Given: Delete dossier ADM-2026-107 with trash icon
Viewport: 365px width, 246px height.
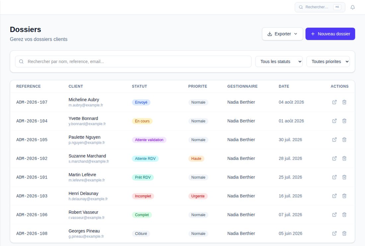Looking at the screenshot, I should tap(344, 102).
